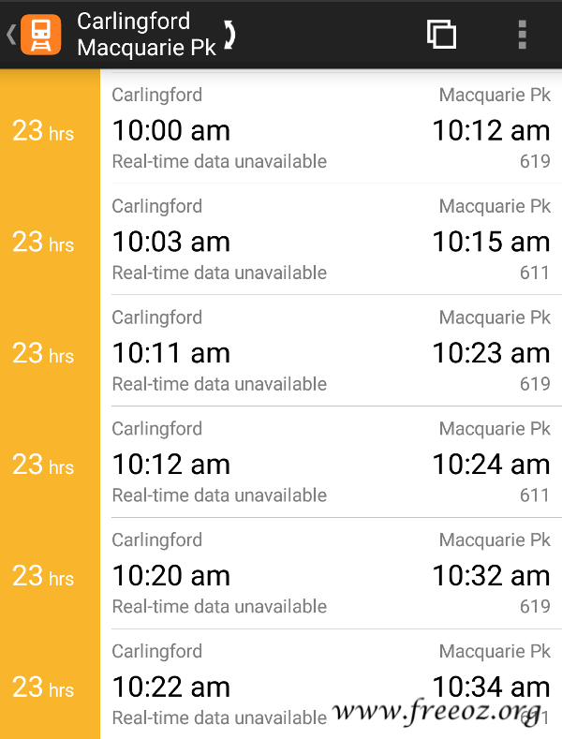The image size is (562, 739).
Task: Select trip arriving 10:15 am at Macquarie Pk
Action: tap(331, 239)
